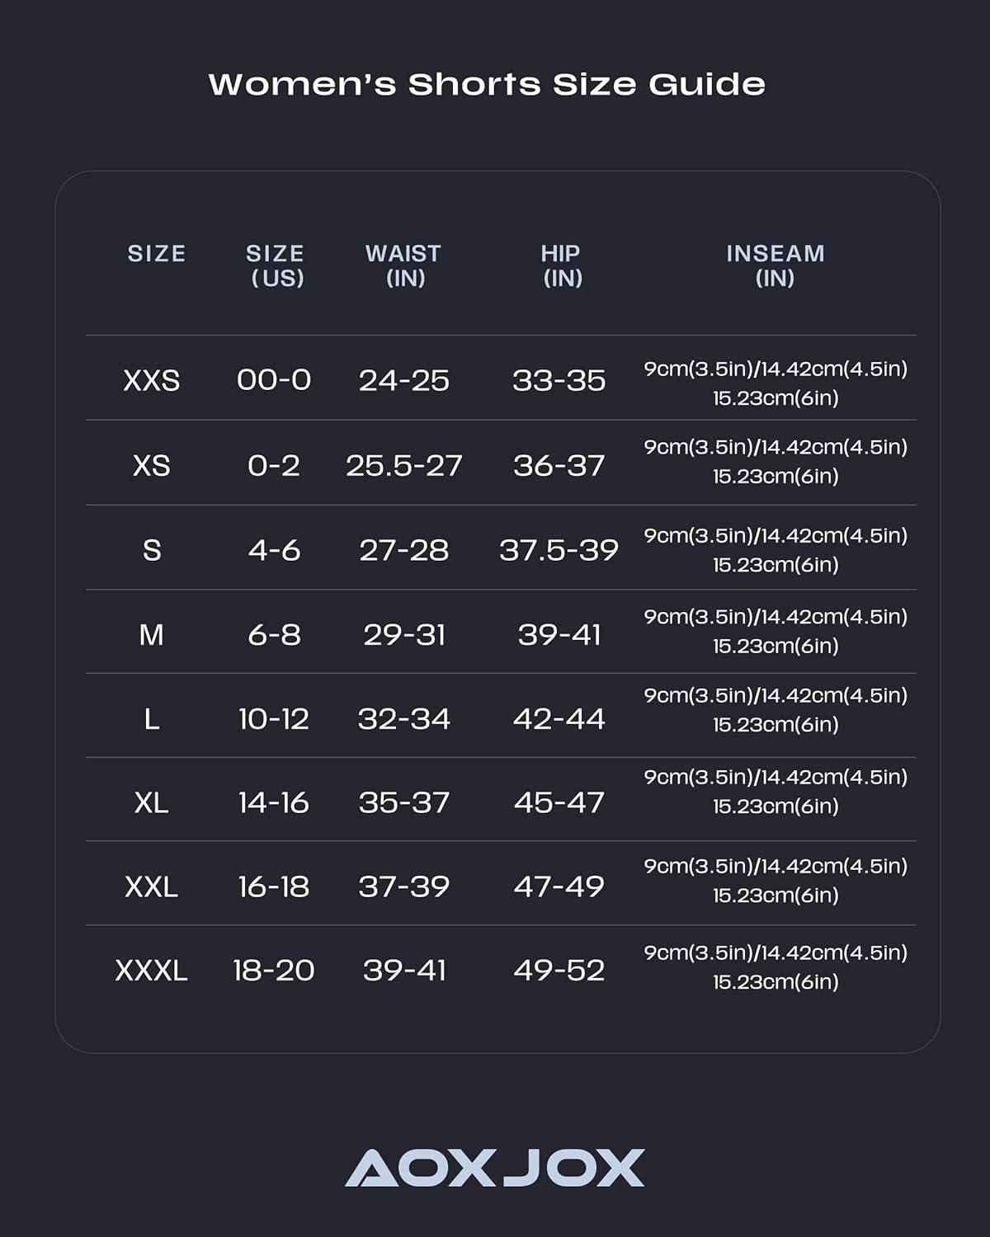990x1237 pixels.
Task: Choose the XL size row label
Action: pos(152,802)
